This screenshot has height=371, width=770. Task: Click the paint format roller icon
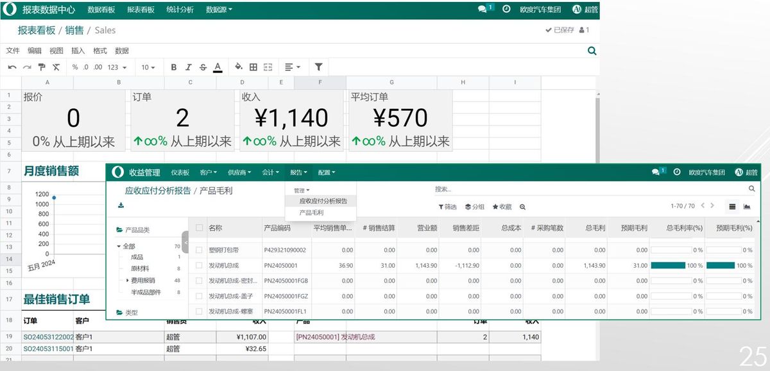point(42,67)
